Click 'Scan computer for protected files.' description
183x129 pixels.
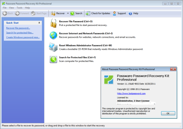point(77,61)
